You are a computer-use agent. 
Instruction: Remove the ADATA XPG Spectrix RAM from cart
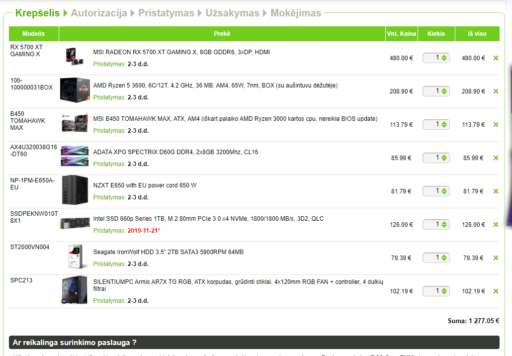(x=496, y=158)
